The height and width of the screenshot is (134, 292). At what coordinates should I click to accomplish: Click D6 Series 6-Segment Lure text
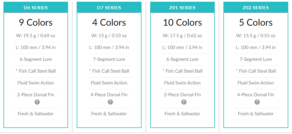click(36, 59)
